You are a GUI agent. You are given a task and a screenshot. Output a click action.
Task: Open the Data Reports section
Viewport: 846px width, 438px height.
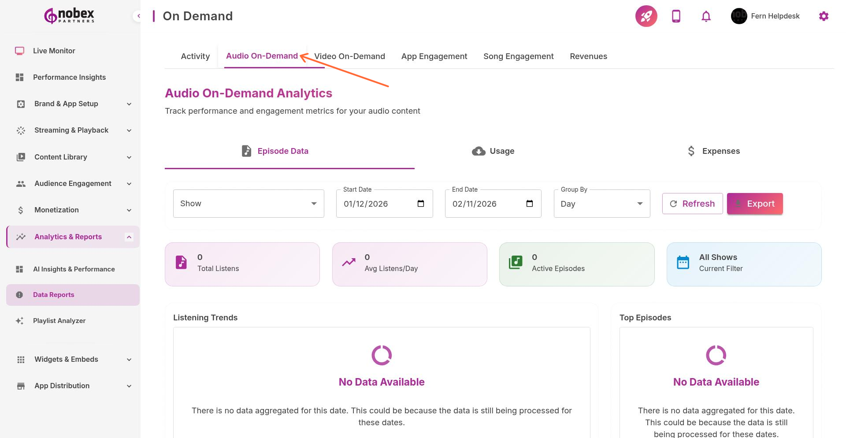(x=53, y=294)
